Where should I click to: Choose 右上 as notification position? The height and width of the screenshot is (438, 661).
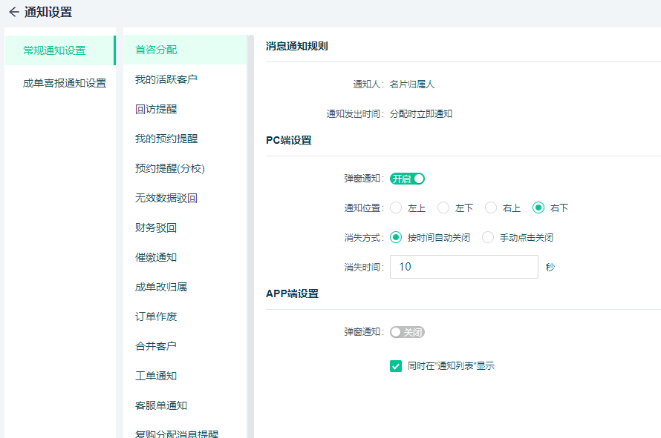tap(491, 208)
